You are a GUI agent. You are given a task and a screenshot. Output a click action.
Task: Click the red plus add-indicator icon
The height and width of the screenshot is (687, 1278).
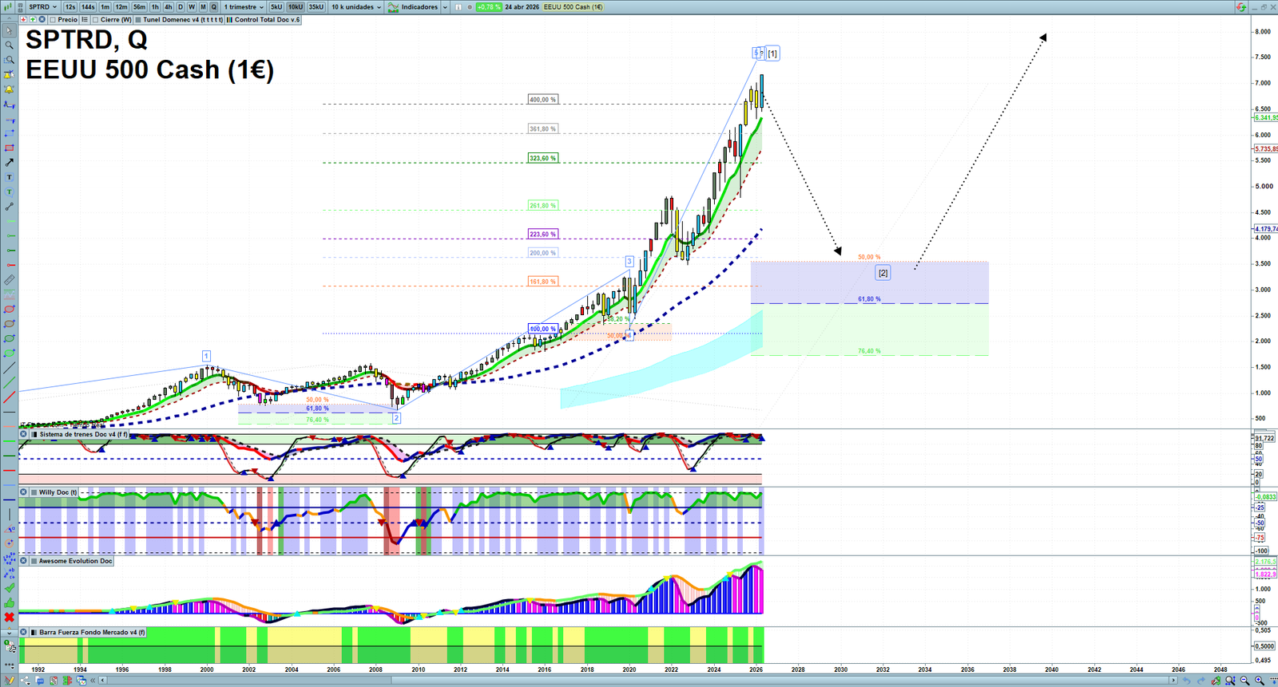[x=23, y=20]
